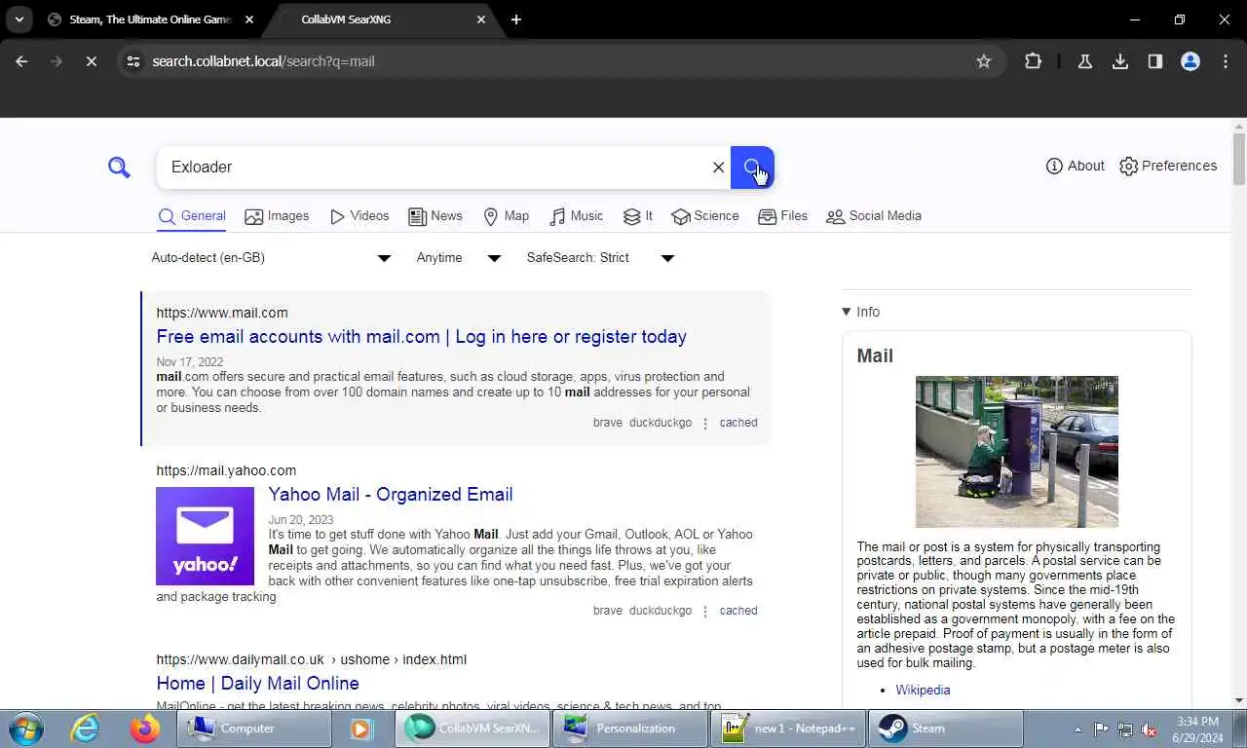
Task: Switch to the Social Media tab
Action: 874,216
